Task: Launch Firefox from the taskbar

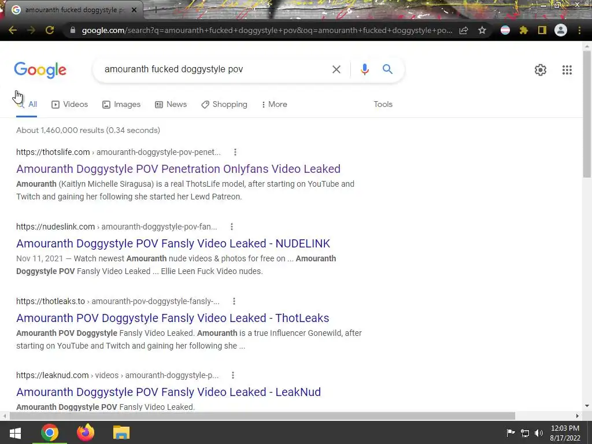Action: tap(86, 432)
